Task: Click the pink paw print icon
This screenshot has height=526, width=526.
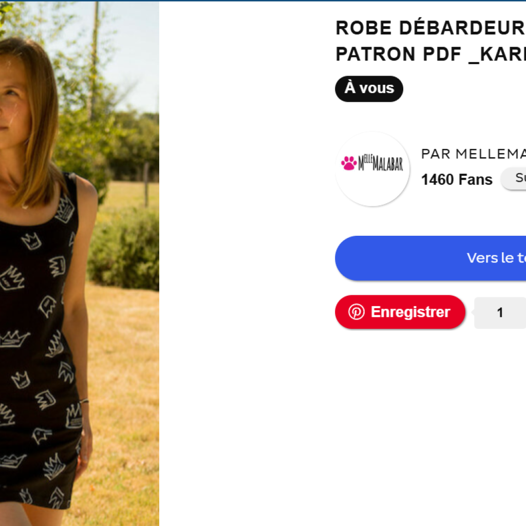Action: click(x=349, y=163)
